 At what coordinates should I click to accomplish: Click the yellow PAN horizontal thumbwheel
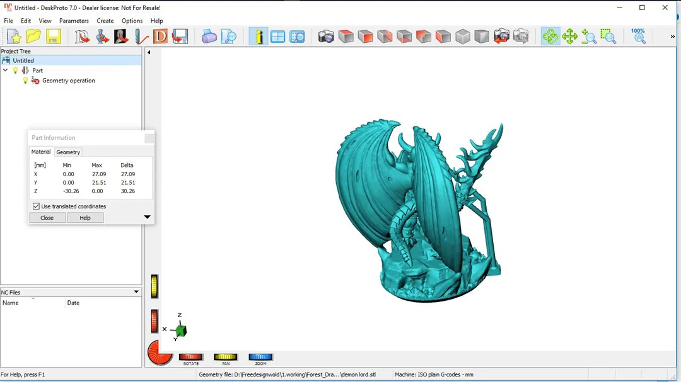point(225,357)
